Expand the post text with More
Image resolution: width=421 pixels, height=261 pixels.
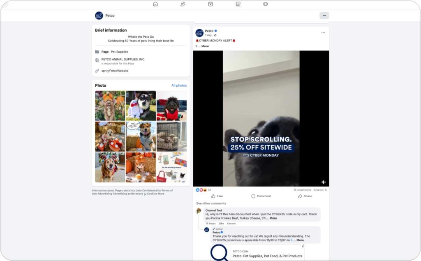(204, 46)
